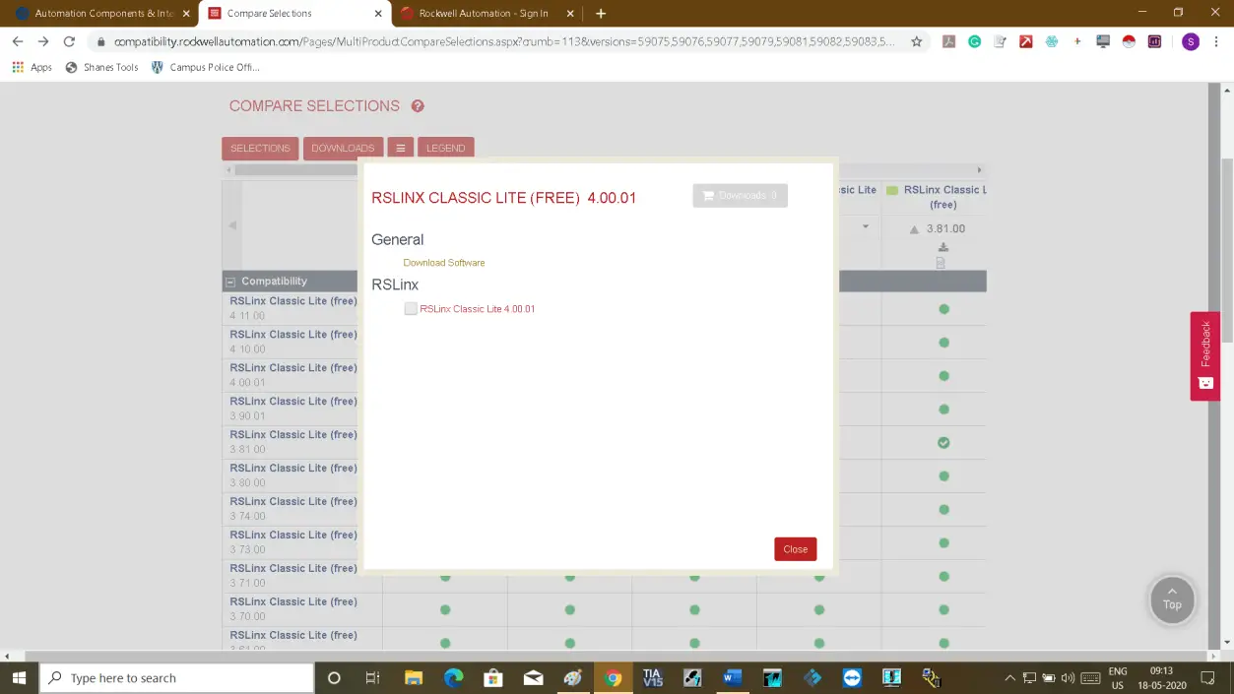
Task: Open the hamburger menu beside Downloads
Action: tap(400, 148)
